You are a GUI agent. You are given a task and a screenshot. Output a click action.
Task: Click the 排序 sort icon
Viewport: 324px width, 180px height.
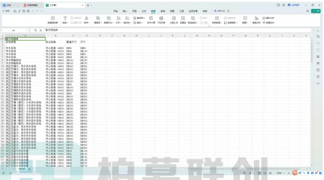tap(87, 18)
